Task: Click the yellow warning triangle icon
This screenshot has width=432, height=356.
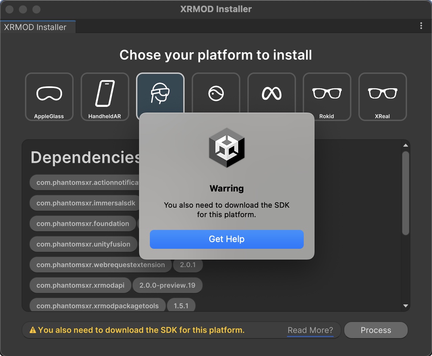Action: click(x=33, y=330)
